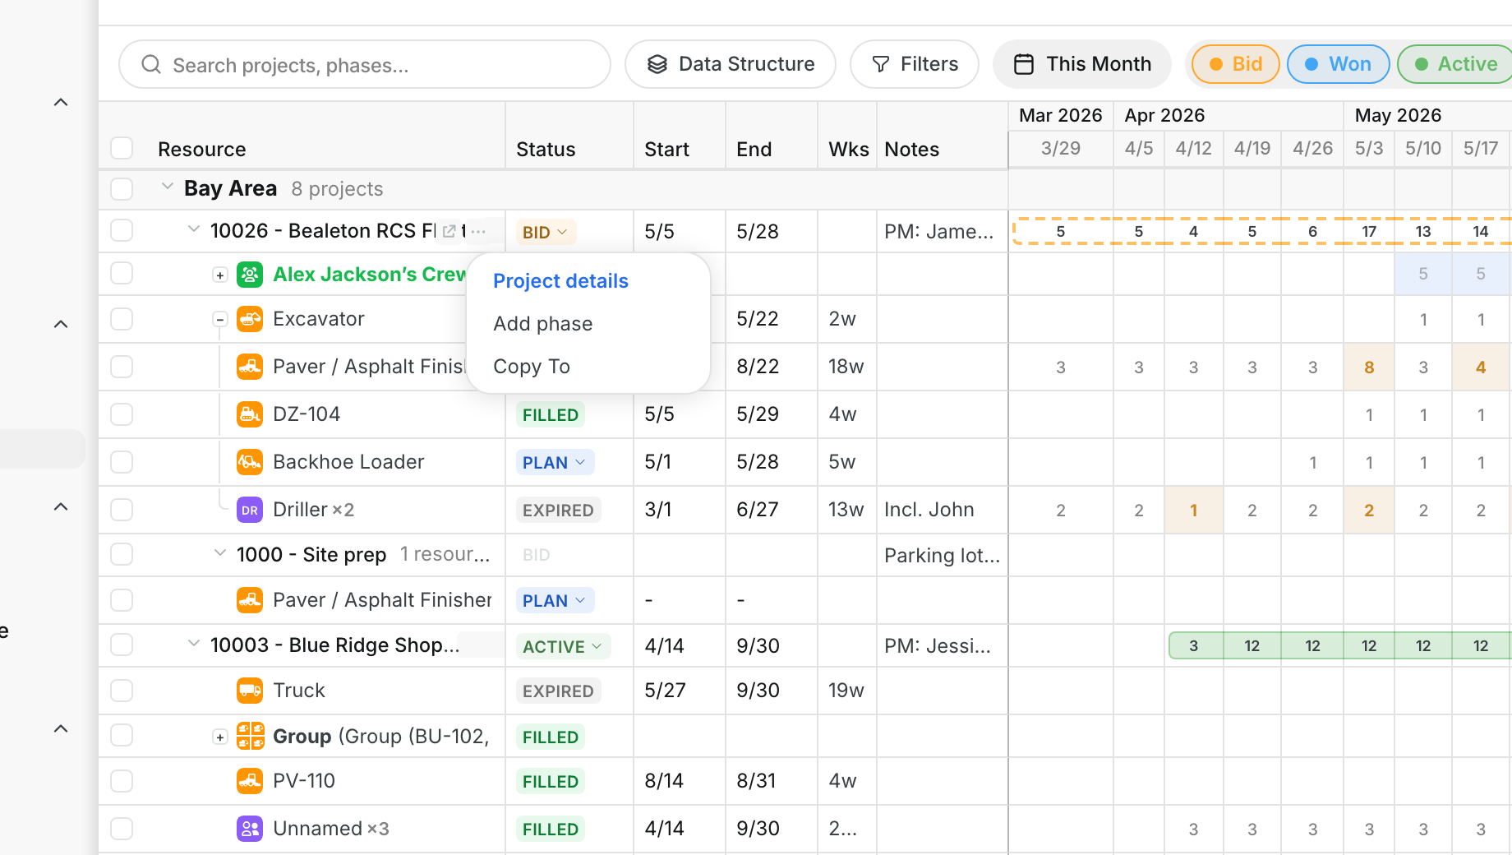This screenshot has width=1512, height=855.
Task: Sort by the Resource column header
Action: [202, 149]
